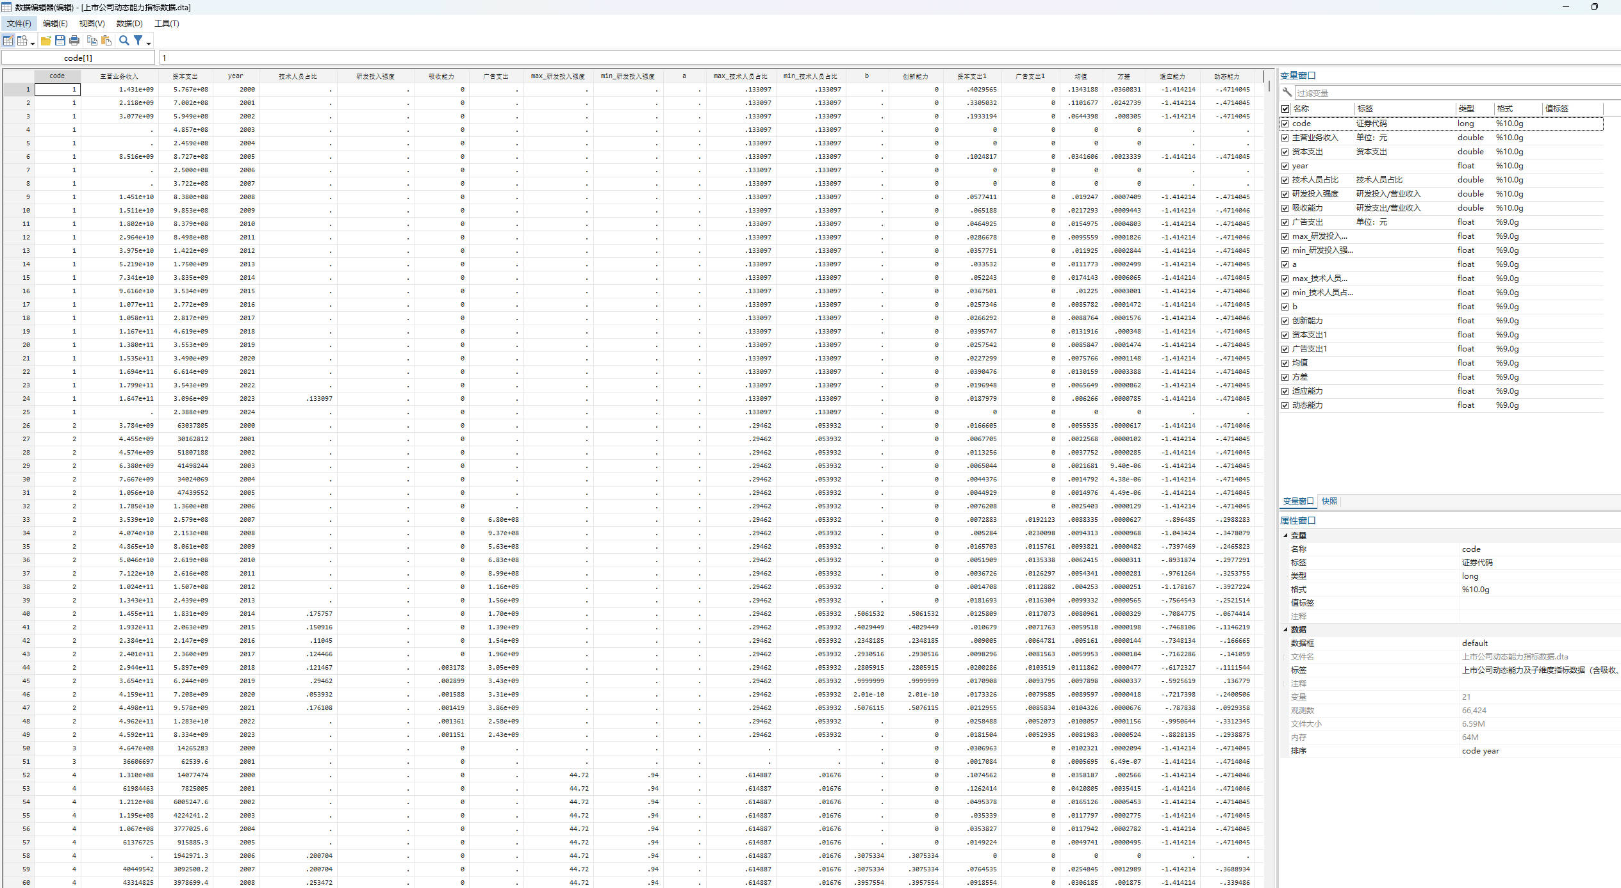This screenshot has height=888, width=1621.
Task: Click the open file folder icon
Action: [x=46, y=40]
